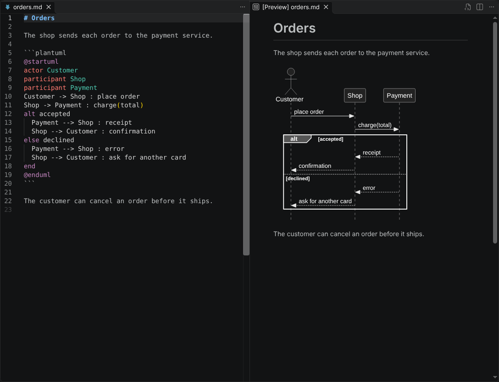Click line number 12 in the gutter
Screen dimensions: 499x382
click(x=8, y=114)
